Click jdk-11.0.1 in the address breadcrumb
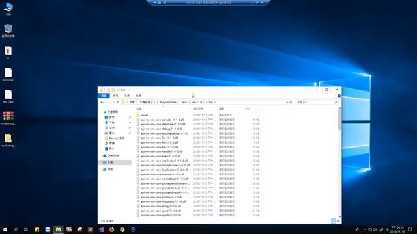Image resolution: width=417 pixels, height=234 pixels. point(198,102)
